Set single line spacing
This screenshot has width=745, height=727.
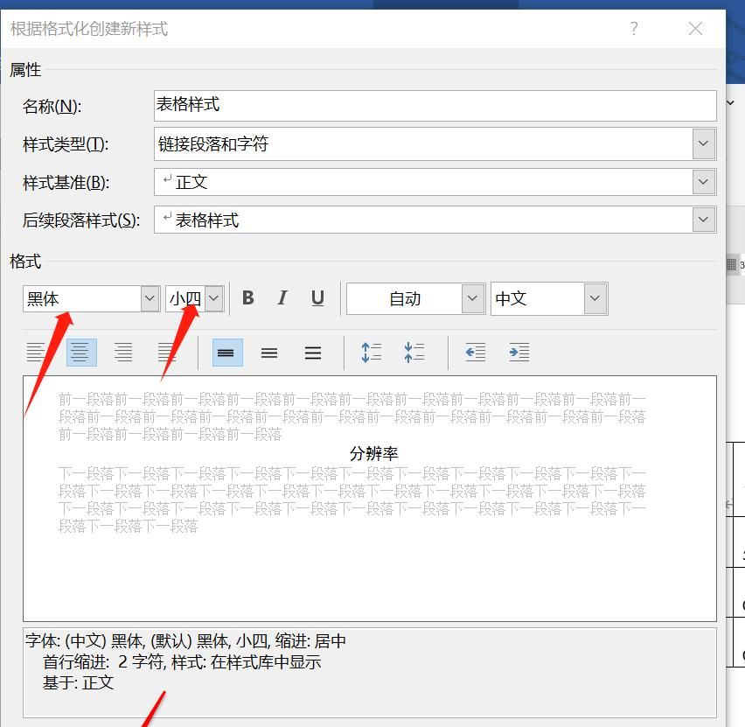[x=226, y=352]
